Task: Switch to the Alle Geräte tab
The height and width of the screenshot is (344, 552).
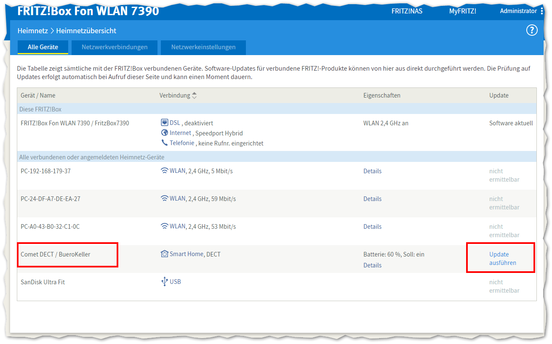Action: tap(43, 47)
